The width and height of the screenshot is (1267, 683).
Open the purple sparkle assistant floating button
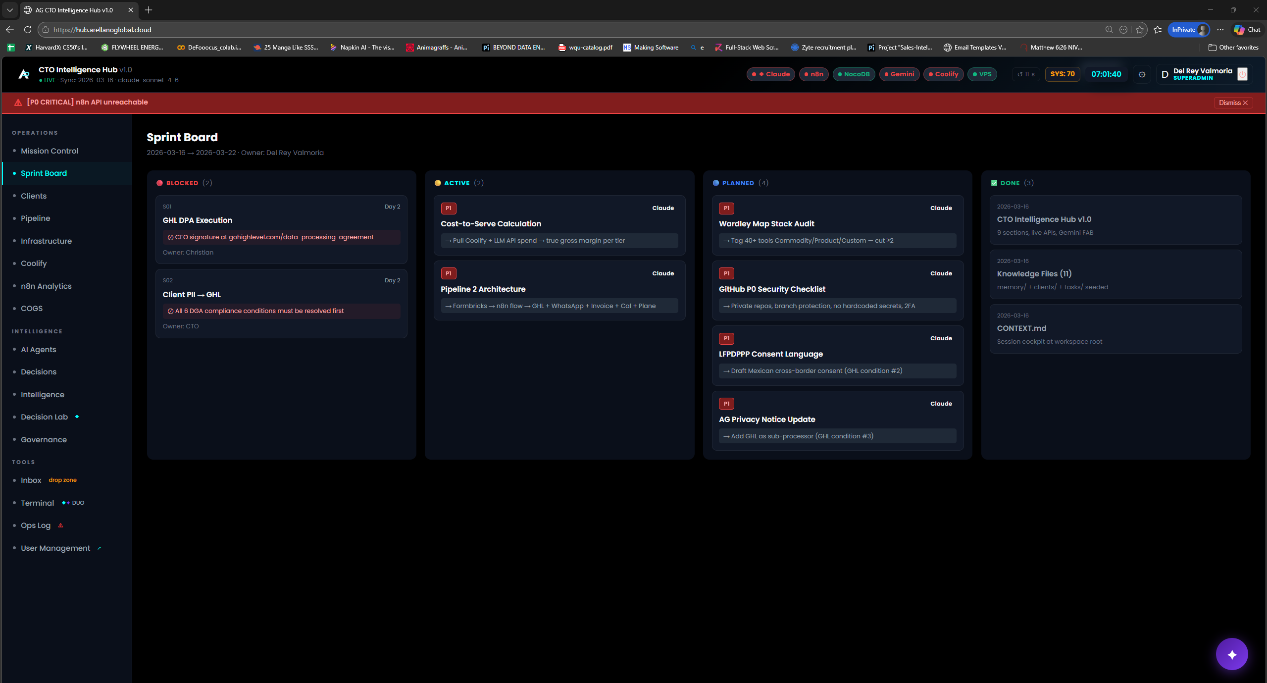(x=1232, y=654)
